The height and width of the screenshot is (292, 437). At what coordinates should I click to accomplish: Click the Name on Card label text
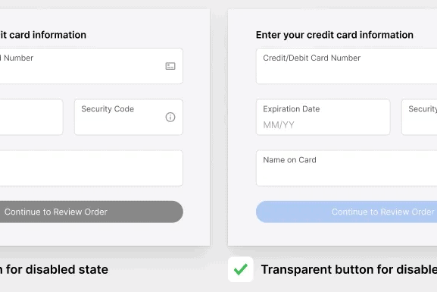(289, 160)
